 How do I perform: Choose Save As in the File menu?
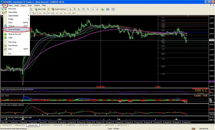[17, 26]
